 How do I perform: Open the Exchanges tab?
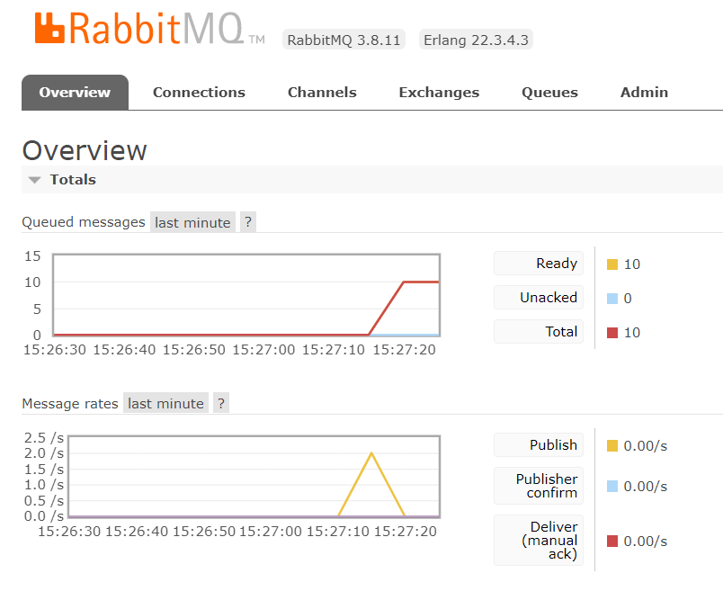pos(439,93)
